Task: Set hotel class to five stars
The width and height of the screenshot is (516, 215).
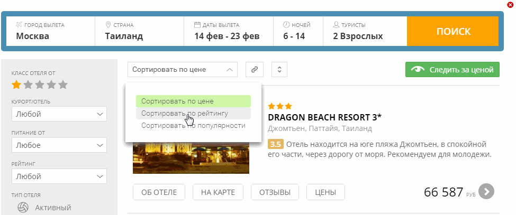Action: 63,85
